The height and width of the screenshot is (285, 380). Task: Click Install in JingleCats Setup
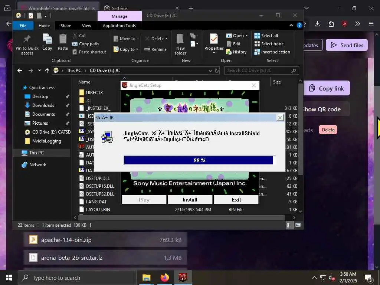[190, 200]
